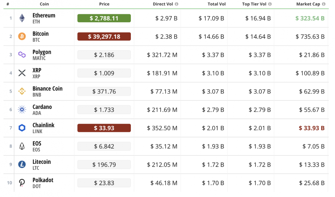This screenshot has height=197, width=335.
Task: Click the Coin column header
Action: point(44,4)
